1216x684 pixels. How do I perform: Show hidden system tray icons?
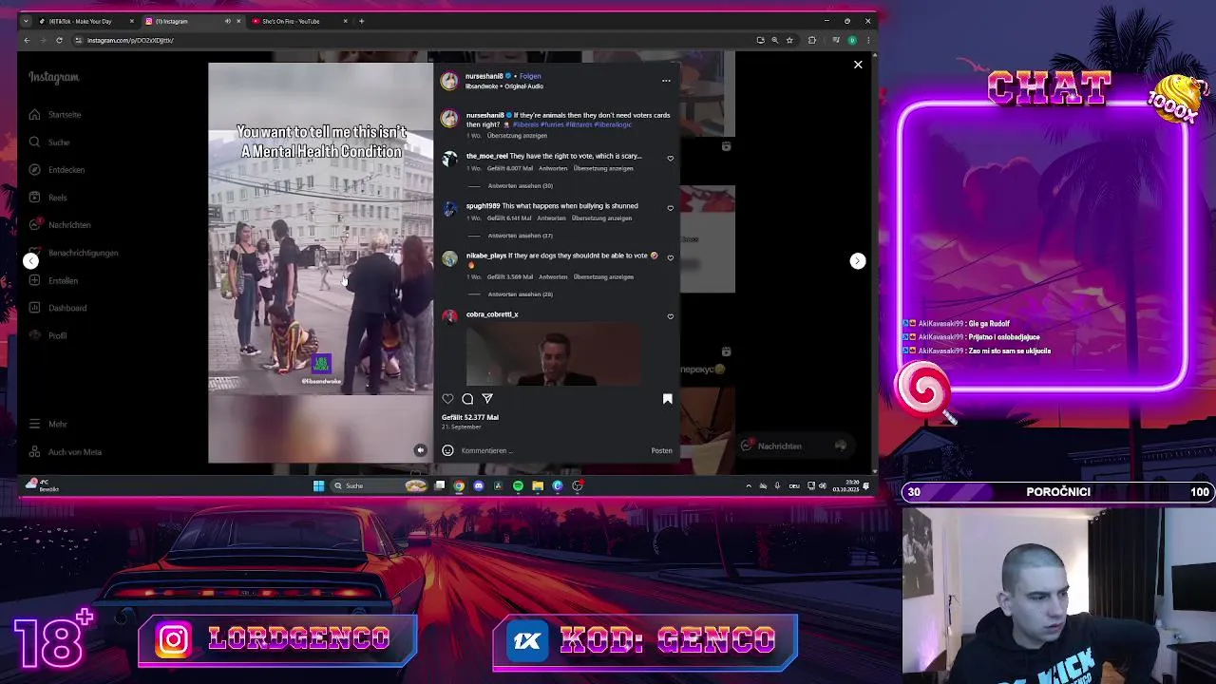click(749, 485)
